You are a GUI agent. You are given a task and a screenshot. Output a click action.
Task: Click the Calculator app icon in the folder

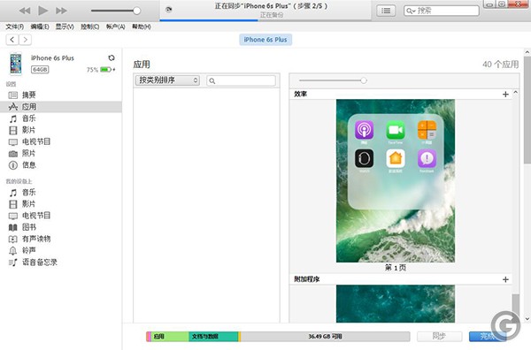(x=427, y=130)
